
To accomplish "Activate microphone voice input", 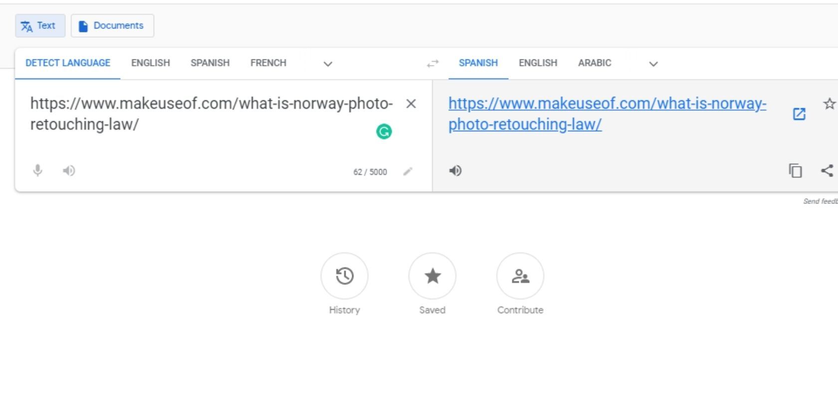I will (37, 171).
